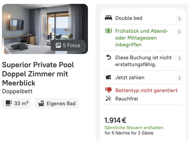The width and height of the screenshot is (188, 141).
Task: Click the refund arrow icon
Action: coord(108,57)
